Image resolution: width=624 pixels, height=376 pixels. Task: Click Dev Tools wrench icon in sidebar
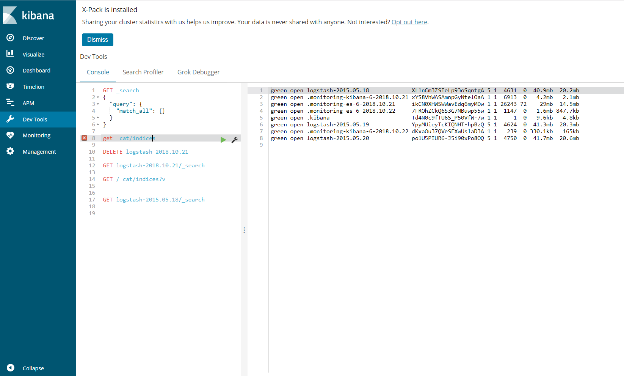pyautogui.click(x=10, y=119)
